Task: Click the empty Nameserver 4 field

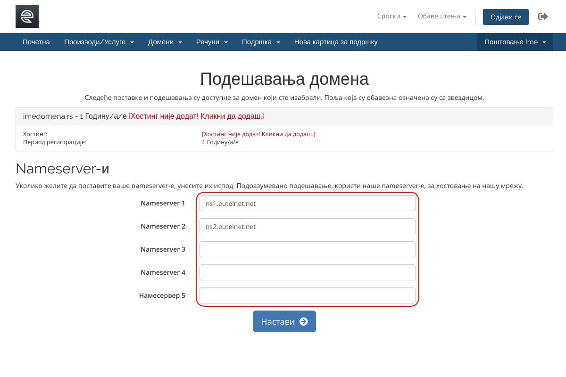Action: [x=308, y=272]
